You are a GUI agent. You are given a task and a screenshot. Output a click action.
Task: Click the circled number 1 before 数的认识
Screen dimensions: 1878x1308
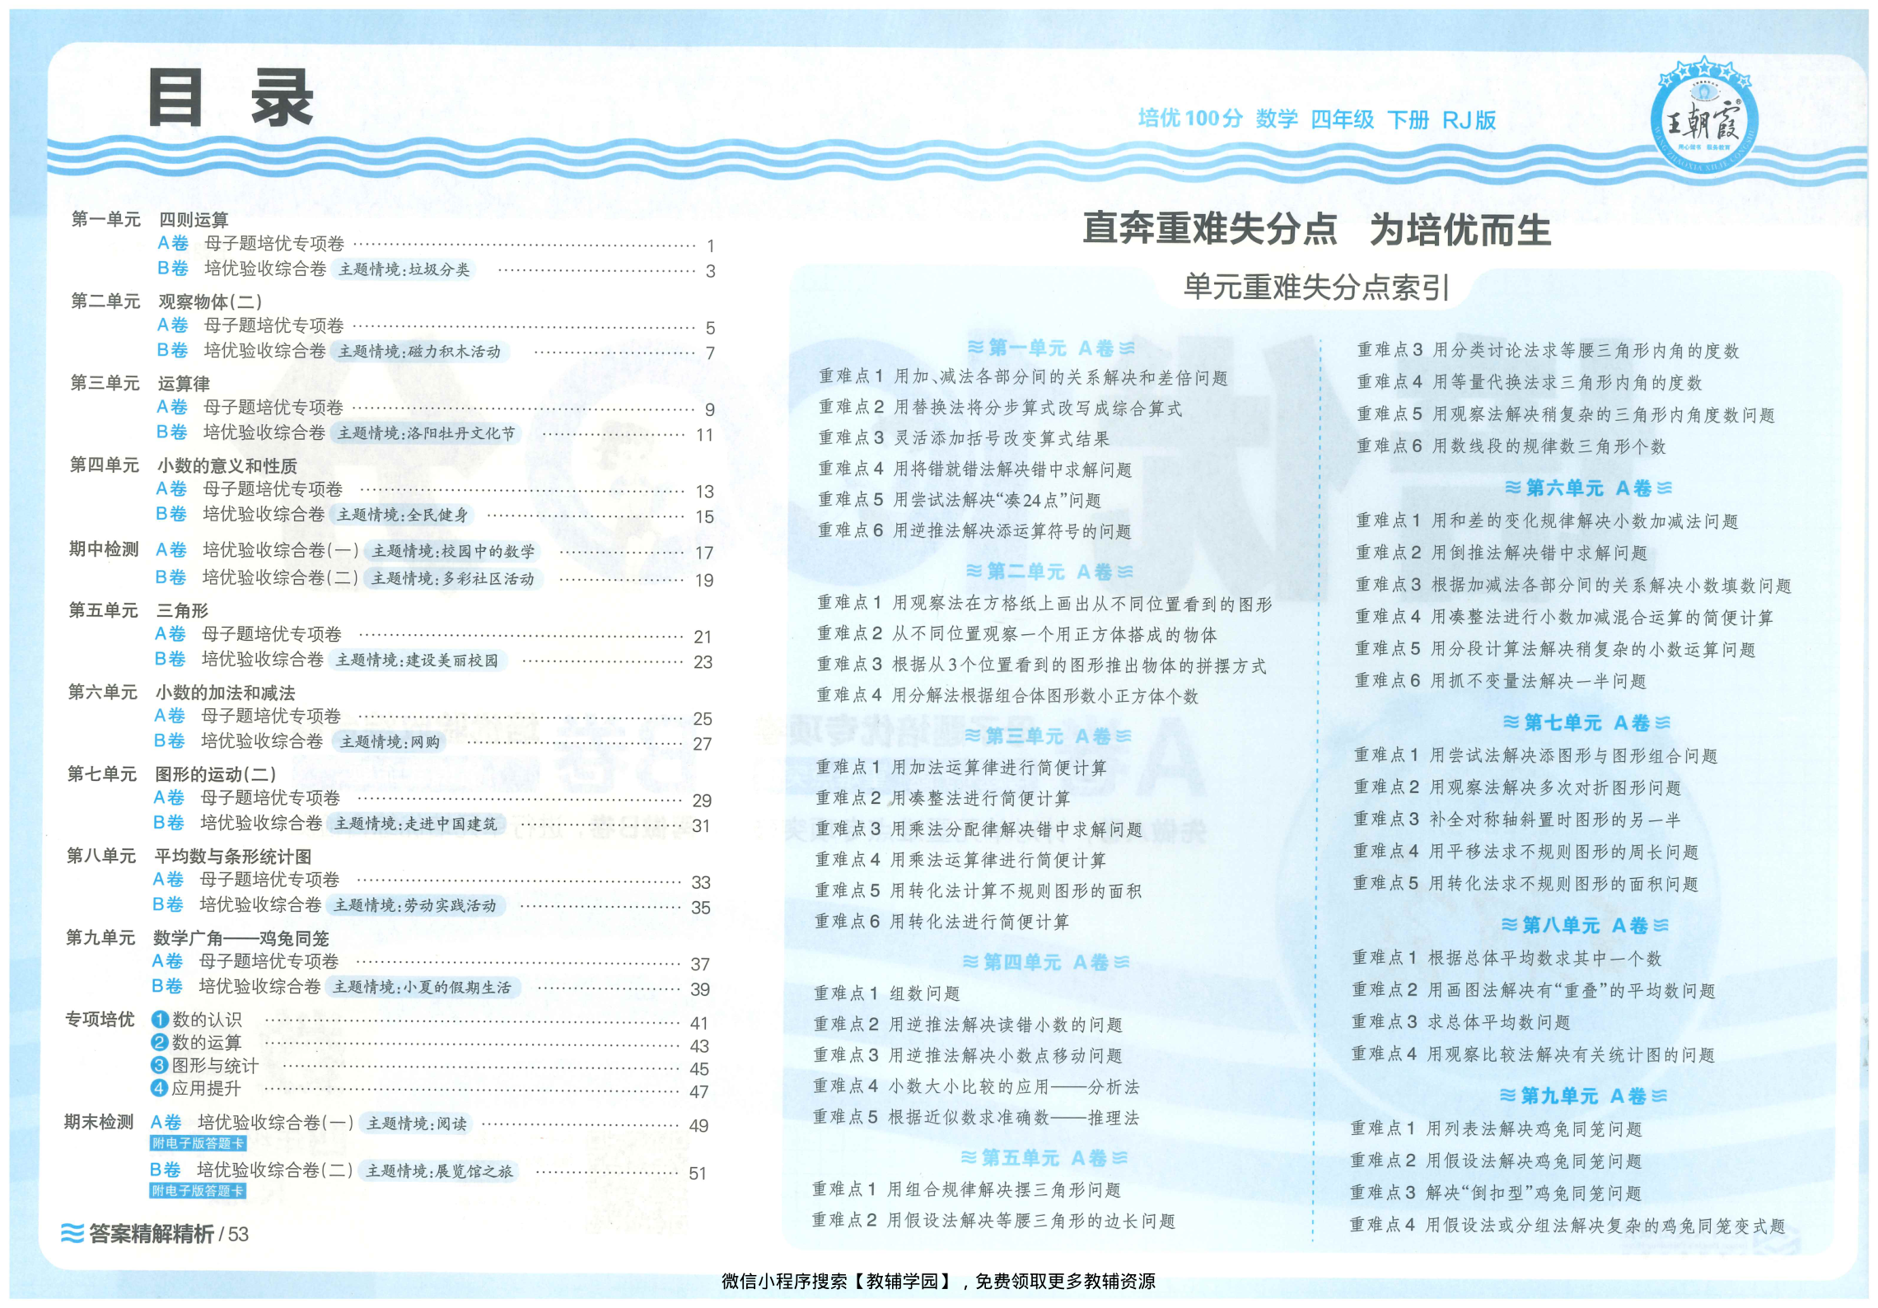pos(160,1020)
